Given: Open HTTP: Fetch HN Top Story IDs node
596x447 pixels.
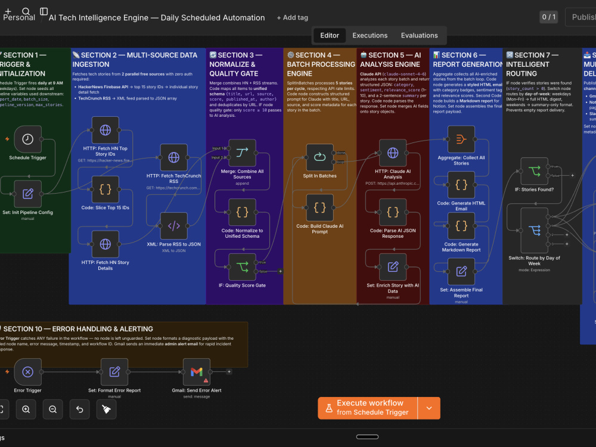Looking at the screenshot, I should 105,130.
